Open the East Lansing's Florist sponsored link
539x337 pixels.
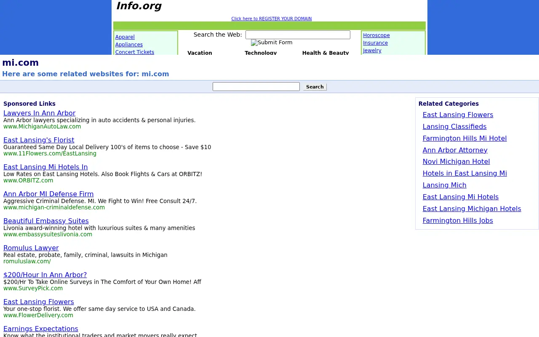pos(39,140)
